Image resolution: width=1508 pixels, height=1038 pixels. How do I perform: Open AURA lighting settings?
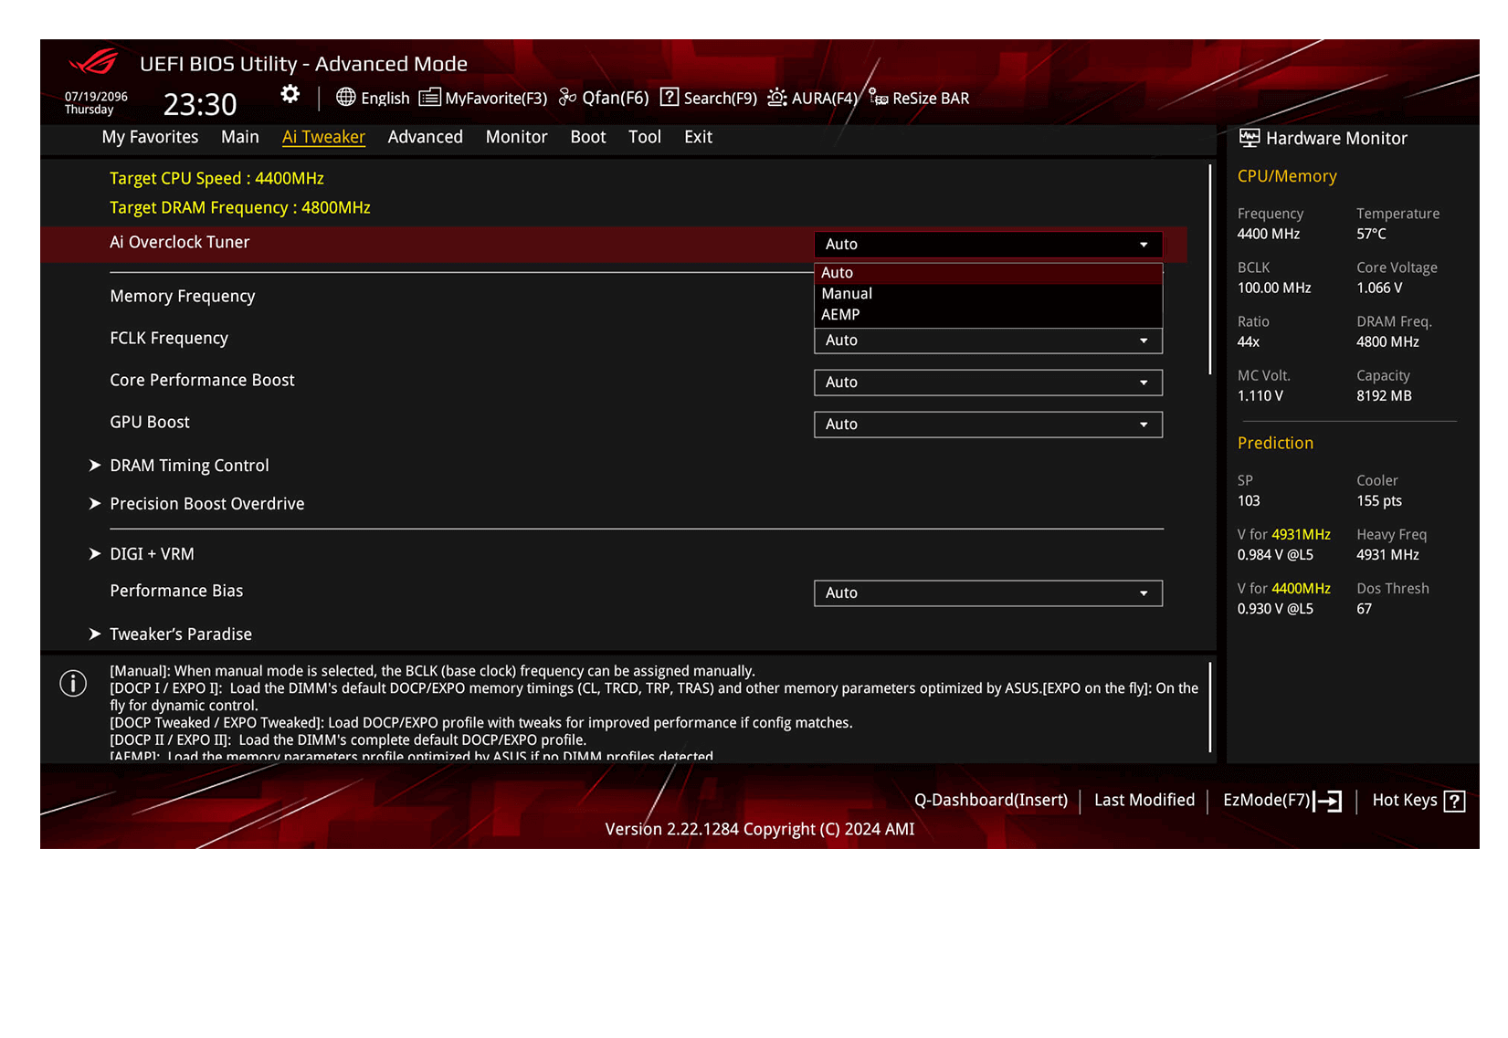tap(775, 98)
